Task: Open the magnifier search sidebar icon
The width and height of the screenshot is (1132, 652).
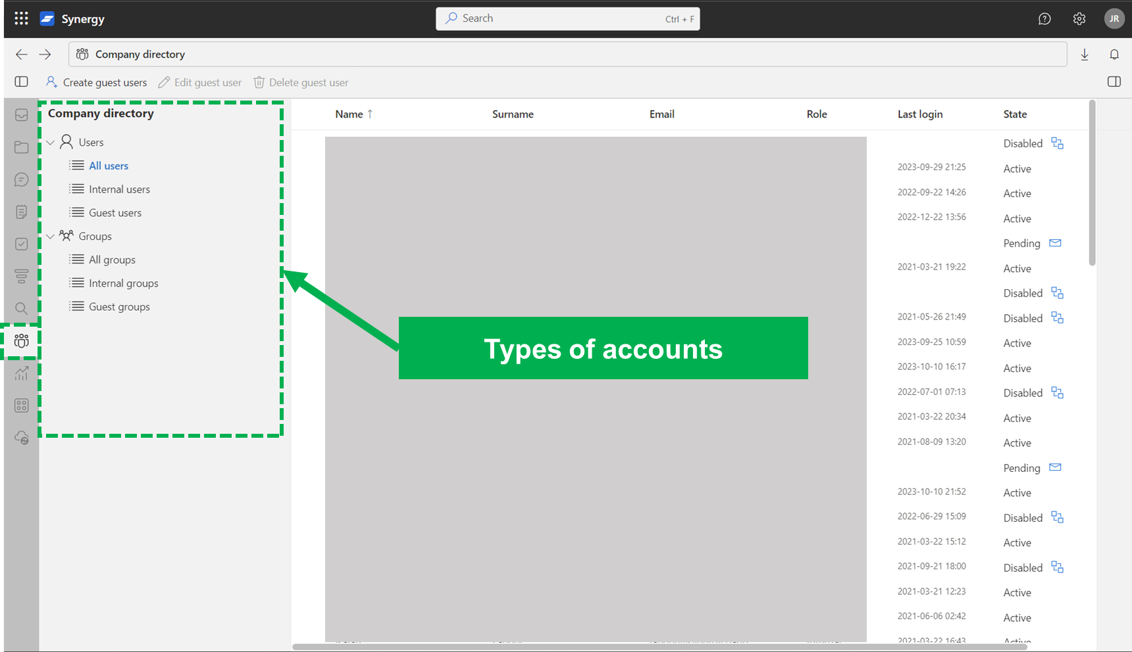Action: click(x=21, y=308)
